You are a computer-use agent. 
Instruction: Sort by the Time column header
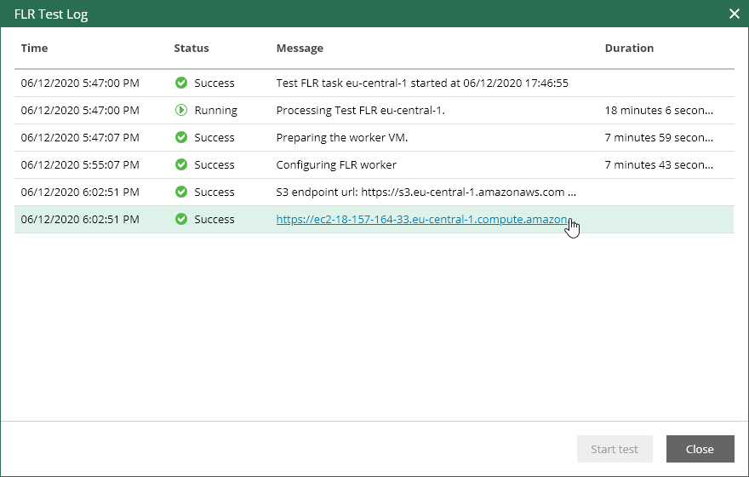34,48
